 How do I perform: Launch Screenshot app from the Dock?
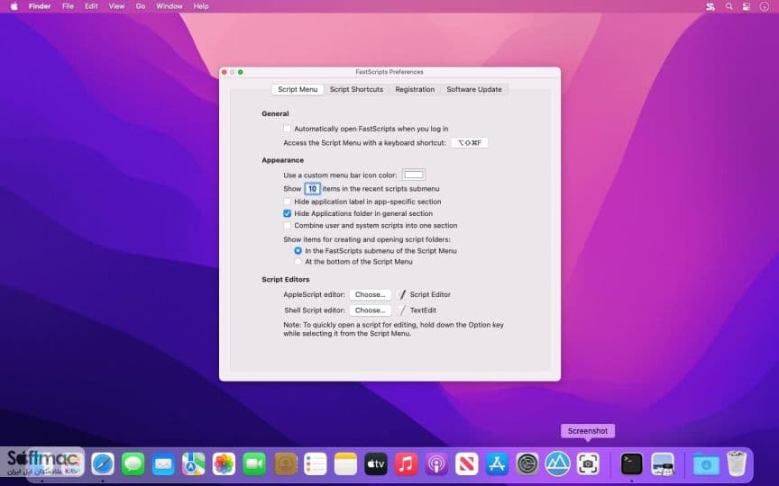[588, 464]
